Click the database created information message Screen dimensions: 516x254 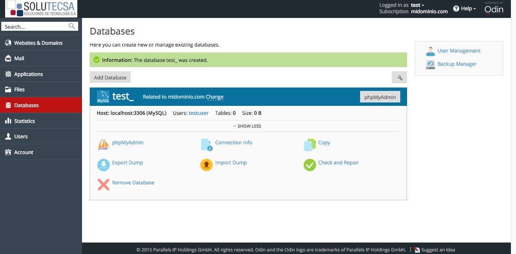coord(248,60)
